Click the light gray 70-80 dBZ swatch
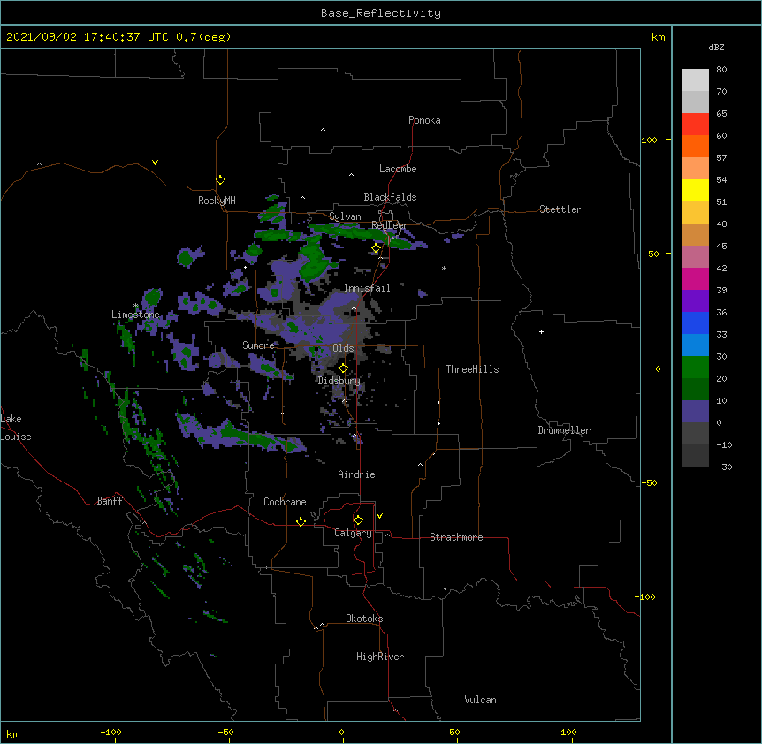 click(x=695, y=80)
